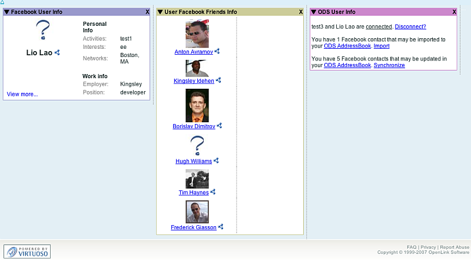Open the Report Abuse footer link

coord(455,247)
